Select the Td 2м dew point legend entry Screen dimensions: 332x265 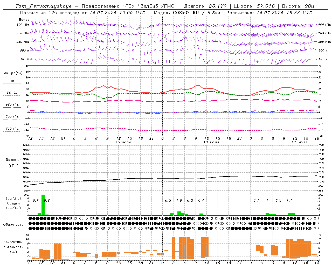12,93
